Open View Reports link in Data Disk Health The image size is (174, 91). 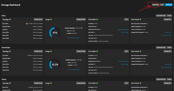(x=168, y=32)
